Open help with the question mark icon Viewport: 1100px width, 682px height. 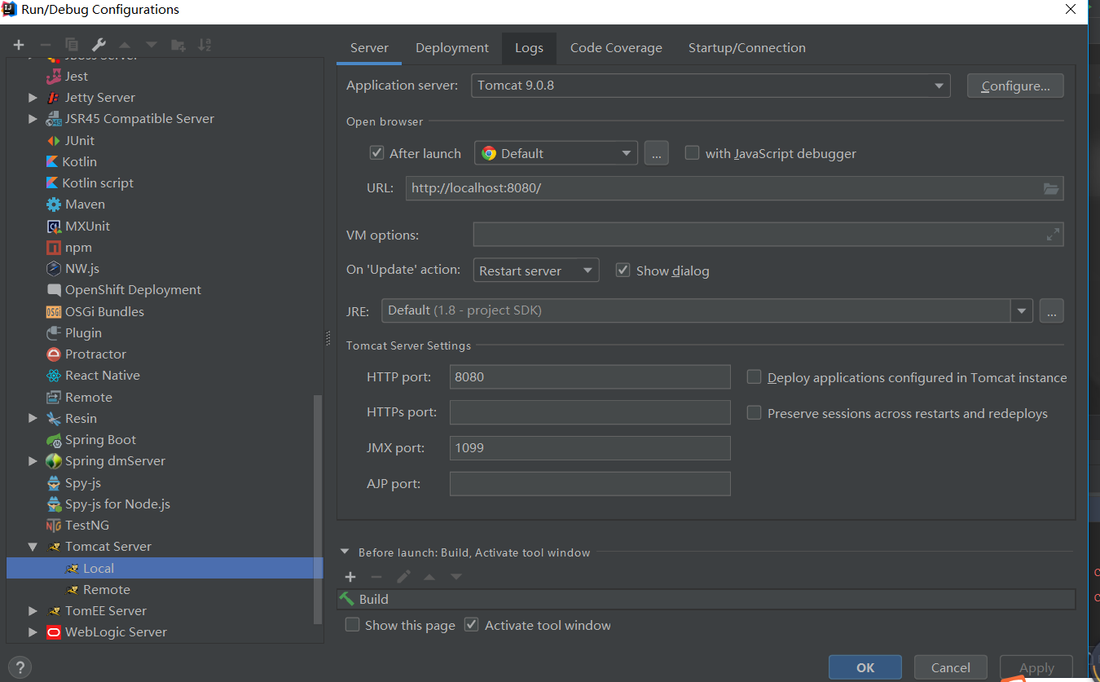[x=21, y=667]
